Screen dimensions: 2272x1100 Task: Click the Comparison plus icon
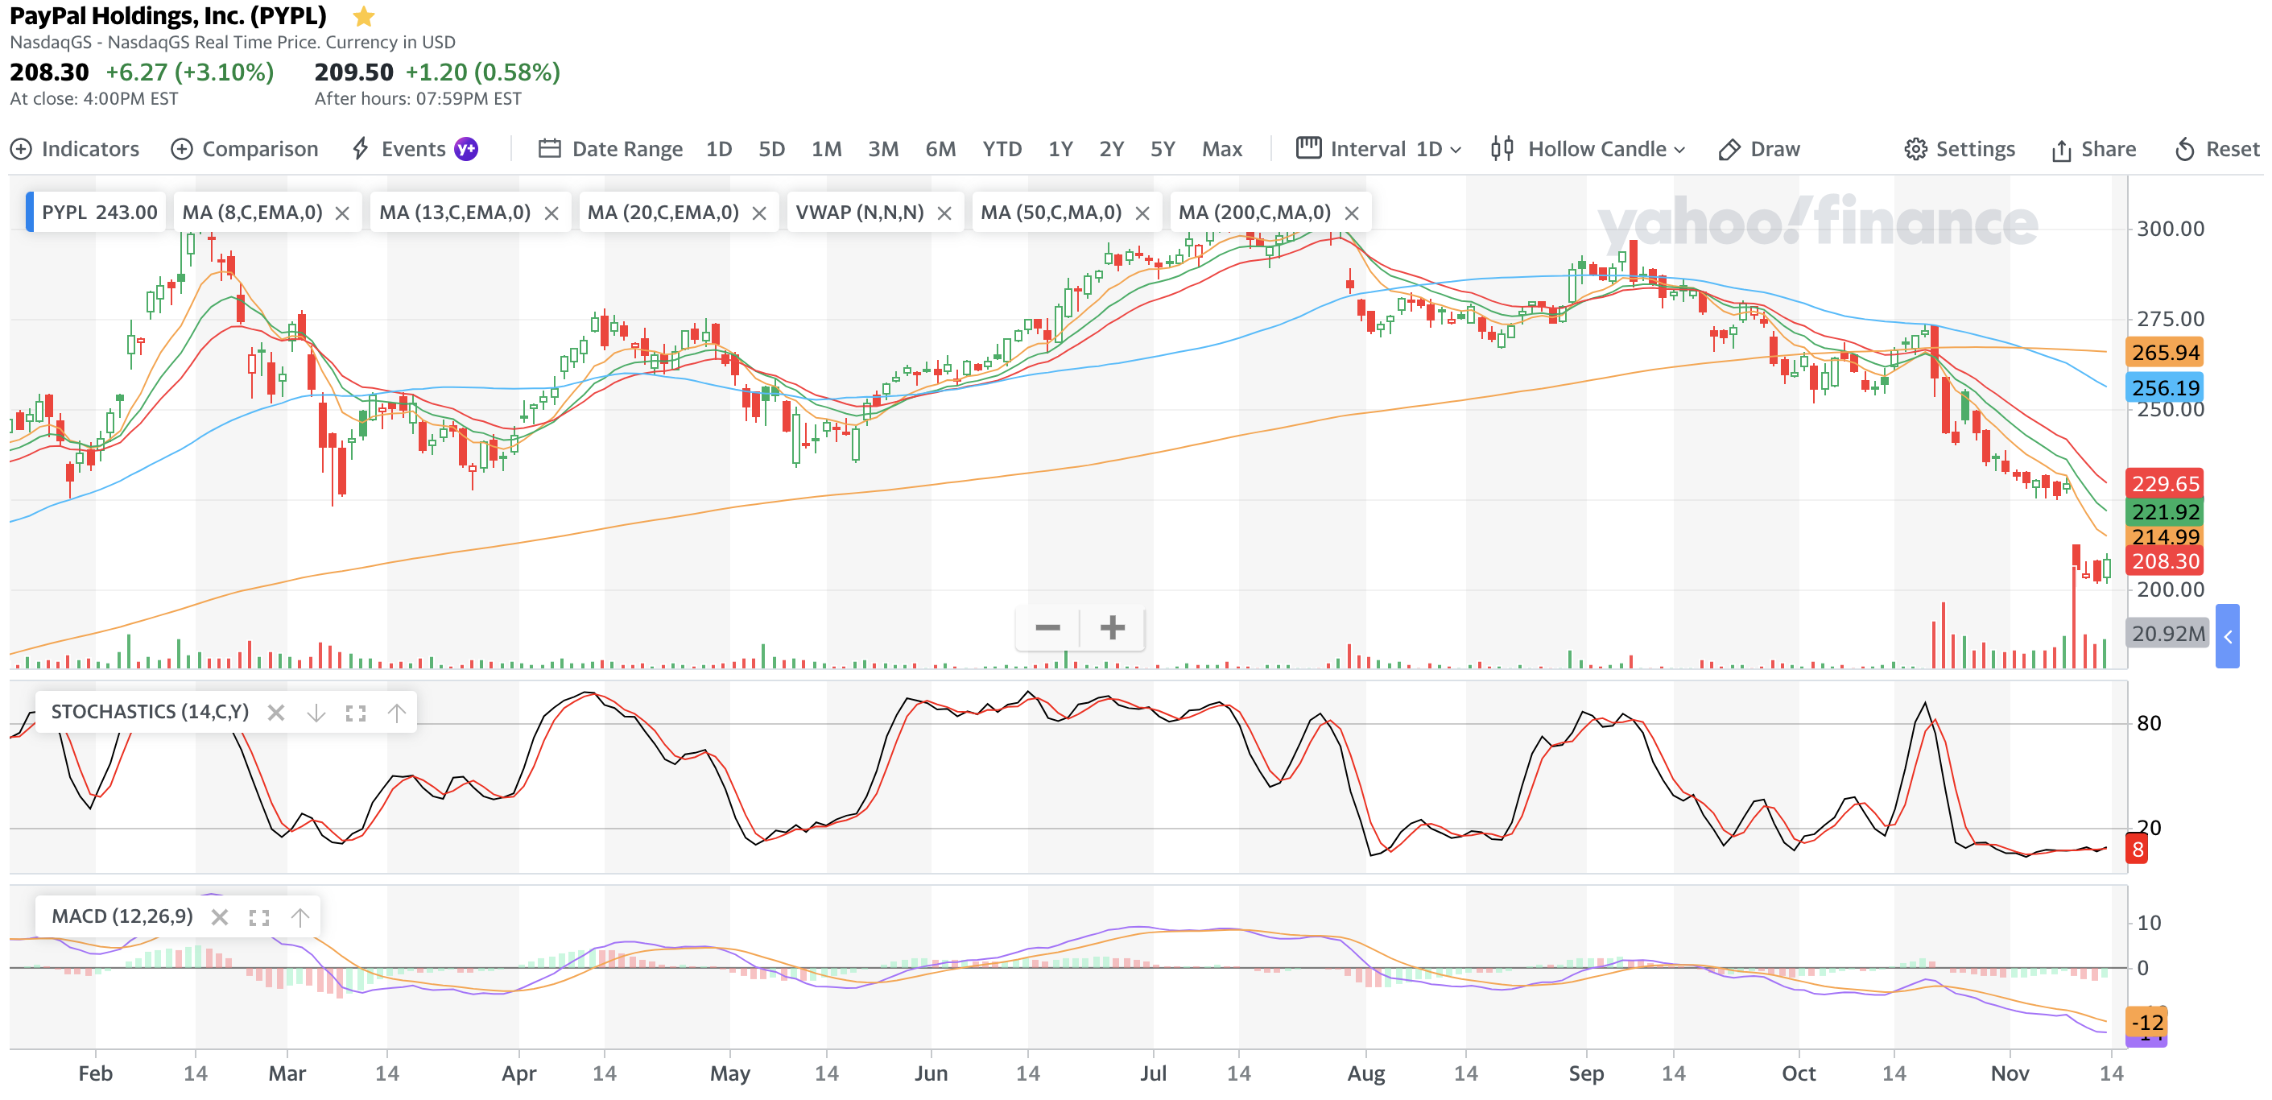click(182, 149)
